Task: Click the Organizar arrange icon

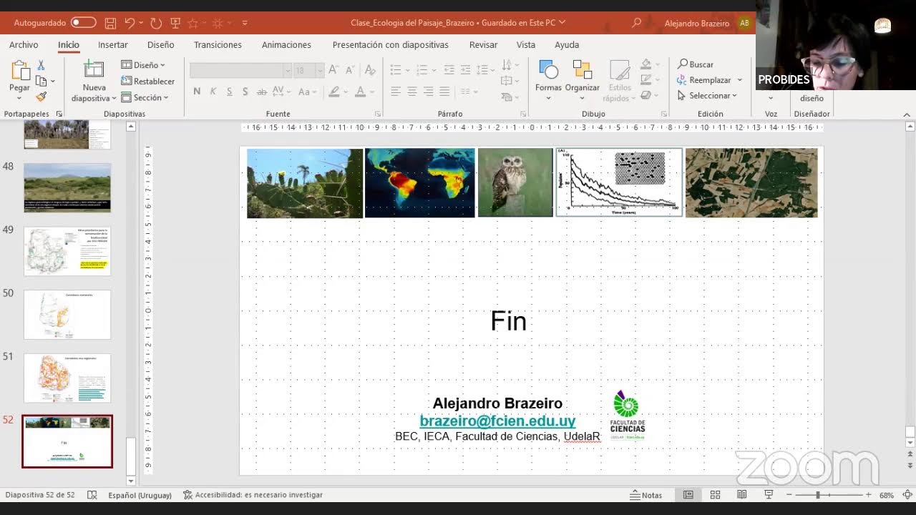Action: point(582,70)
